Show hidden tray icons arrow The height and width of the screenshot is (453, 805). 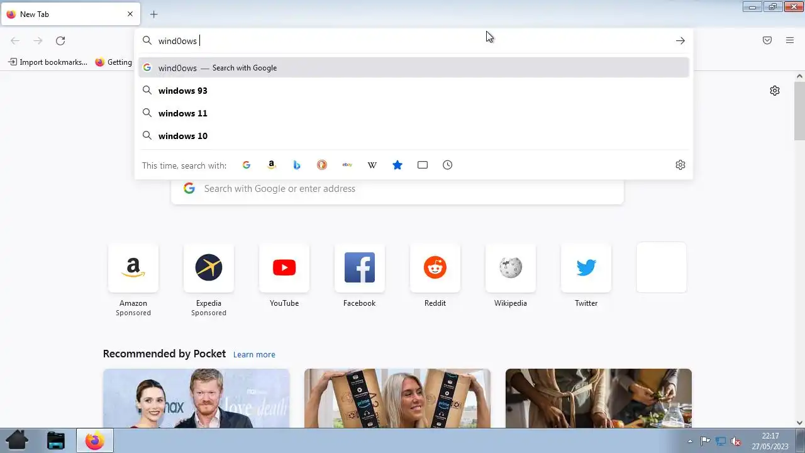pos(690,441)
